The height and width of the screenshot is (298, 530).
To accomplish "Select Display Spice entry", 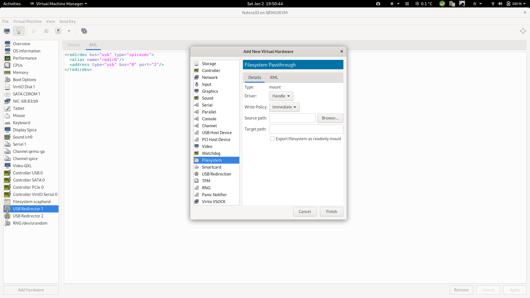I will [x=31, y=130].
